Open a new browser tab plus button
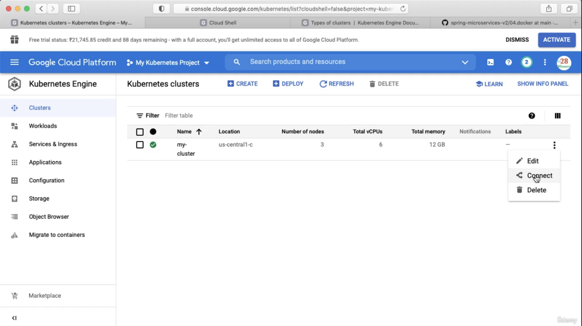 [x=576, y=23]
